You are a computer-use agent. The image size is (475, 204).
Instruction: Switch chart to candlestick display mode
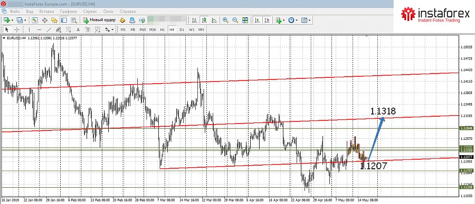204,20
